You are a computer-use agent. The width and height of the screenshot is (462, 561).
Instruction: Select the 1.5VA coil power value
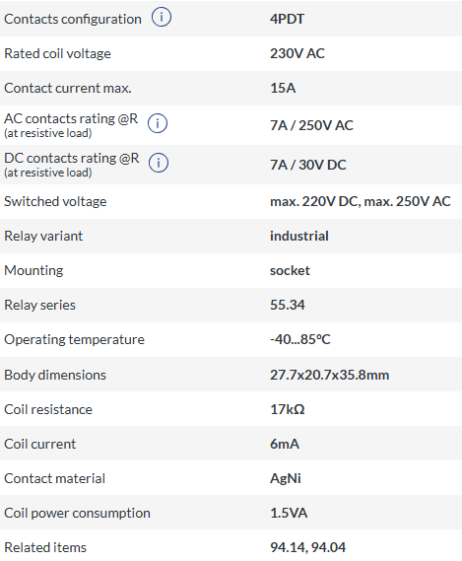point(289,513)
